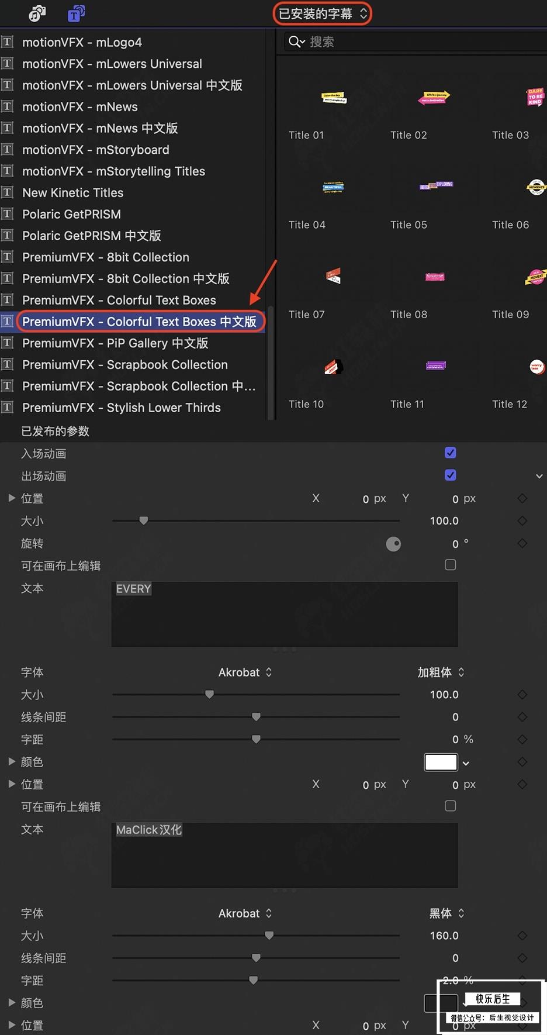Select the Title 07 thumbnail

click(x=333, y=275)
